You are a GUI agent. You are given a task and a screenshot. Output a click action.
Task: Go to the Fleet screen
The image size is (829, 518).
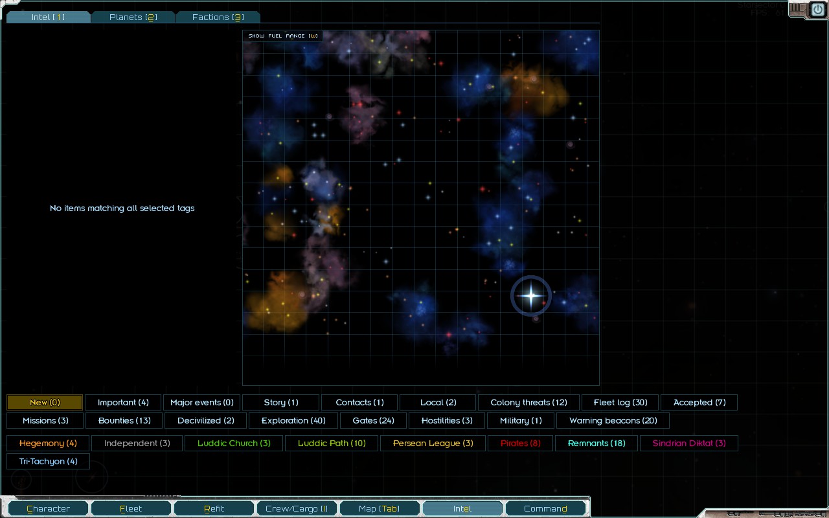tap(131, 509)
